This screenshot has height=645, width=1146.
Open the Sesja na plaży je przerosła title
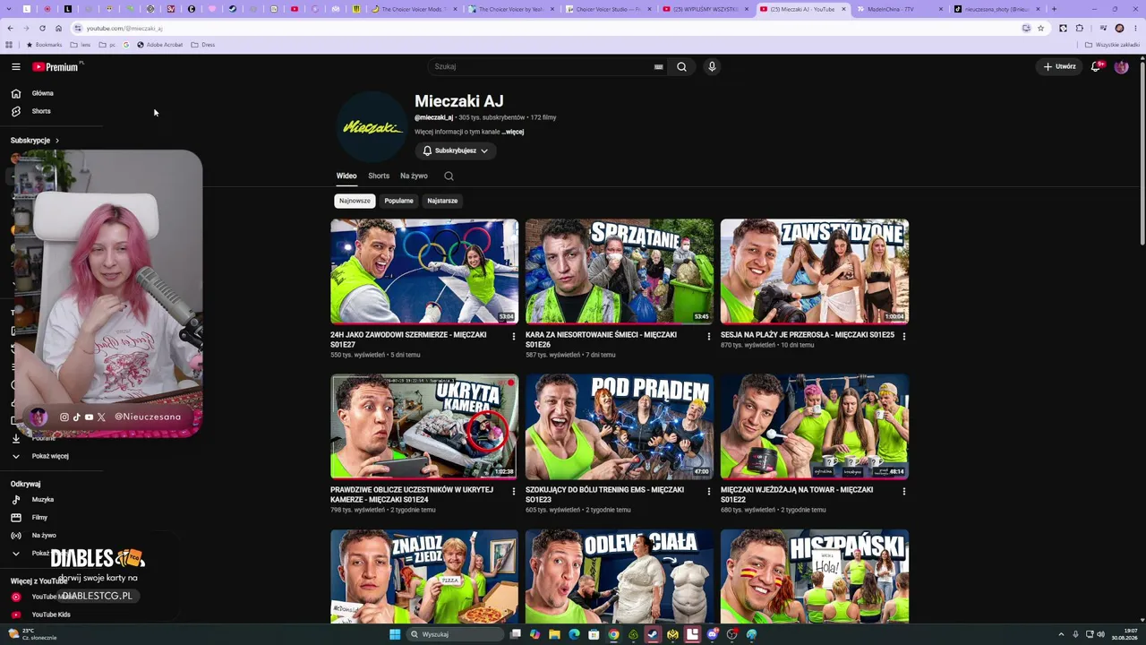(x=808, y=335)
